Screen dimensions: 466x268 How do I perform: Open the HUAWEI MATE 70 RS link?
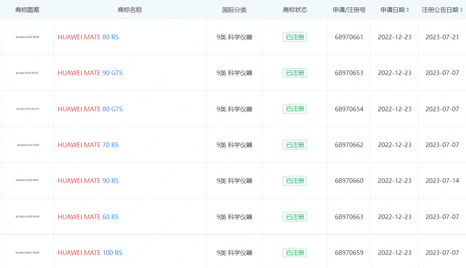point(88,145)
